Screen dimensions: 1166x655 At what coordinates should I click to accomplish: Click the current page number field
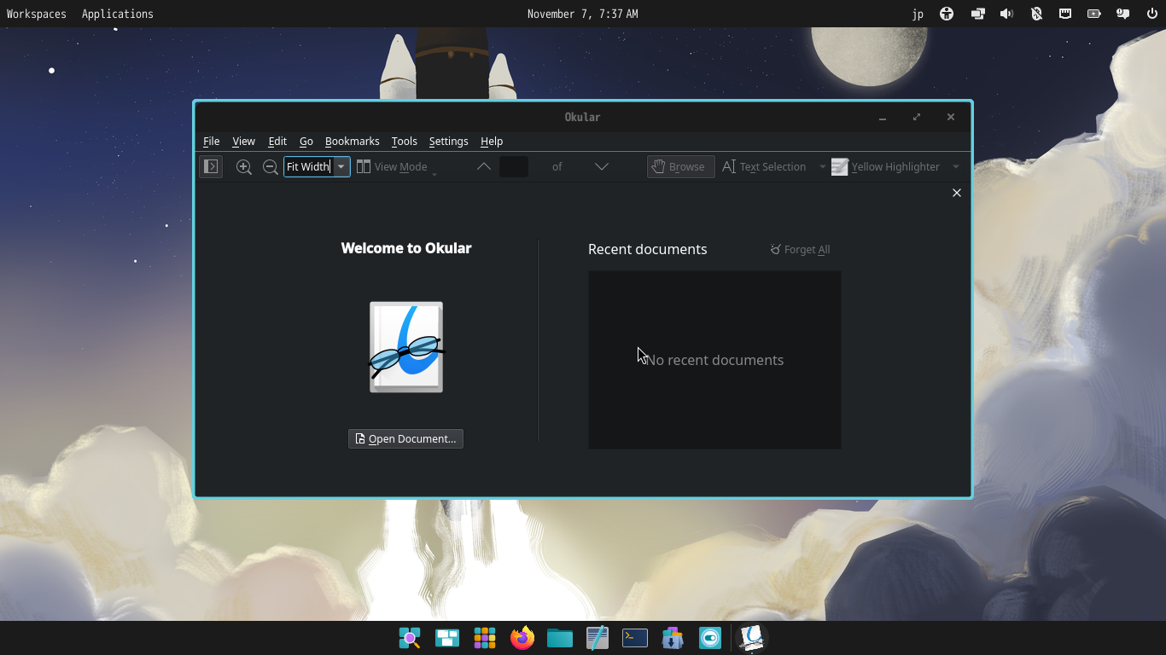click(x=514, y=167)
